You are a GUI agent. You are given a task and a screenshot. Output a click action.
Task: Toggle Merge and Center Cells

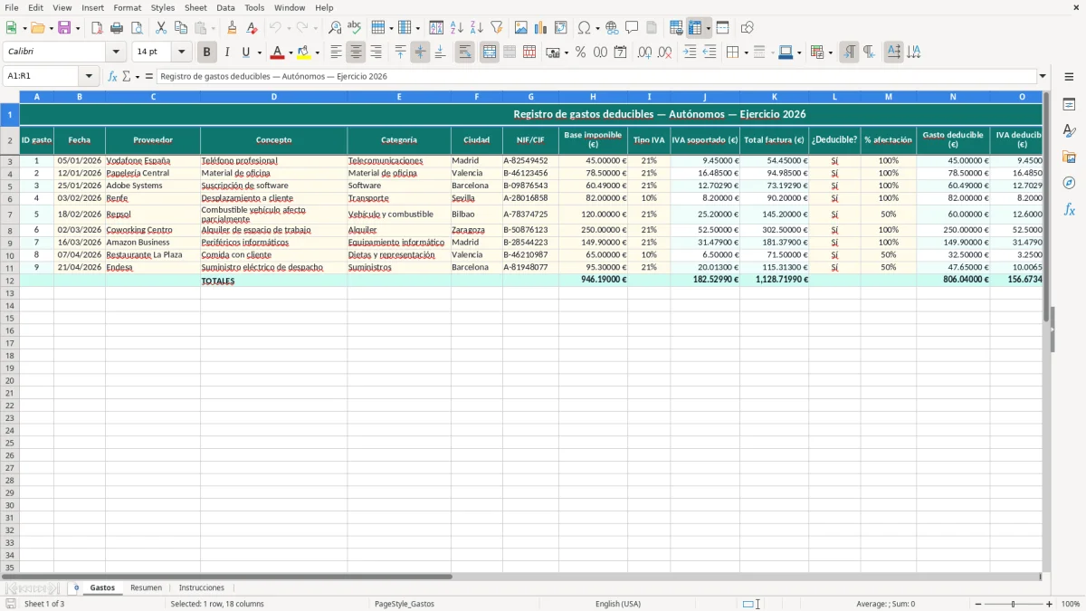[x=490, y=53]
